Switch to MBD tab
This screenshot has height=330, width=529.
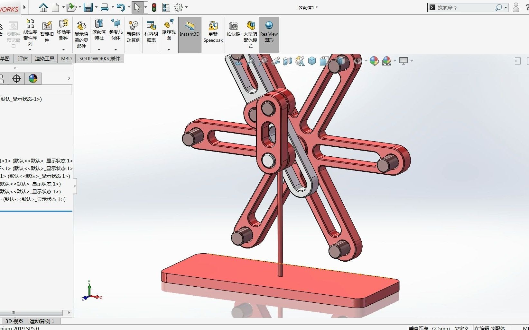[x=66, y=58]
